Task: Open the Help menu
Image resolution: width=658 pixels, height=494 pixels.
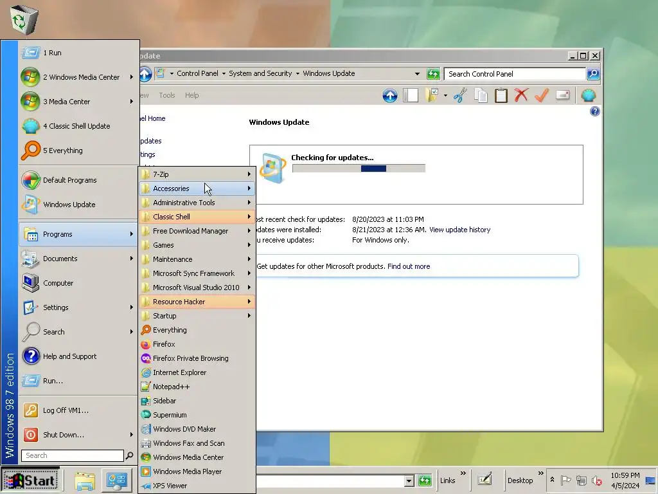Action: pyautogui.click(x=191, y=95)
